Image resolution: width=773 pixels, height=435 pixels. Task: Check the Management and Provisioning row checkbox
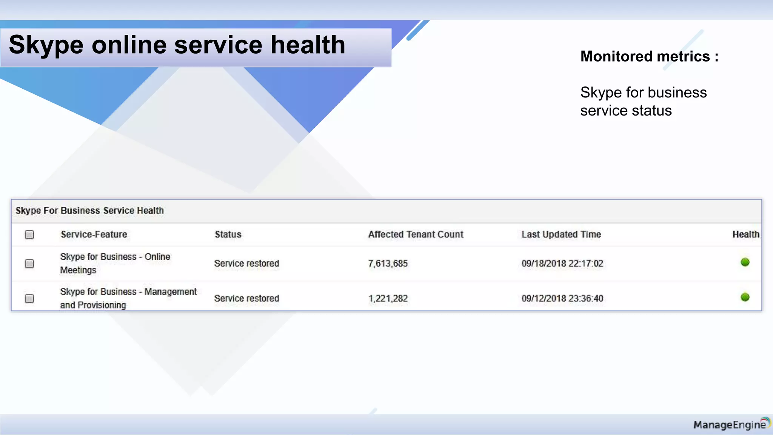(x=29, y=299)
